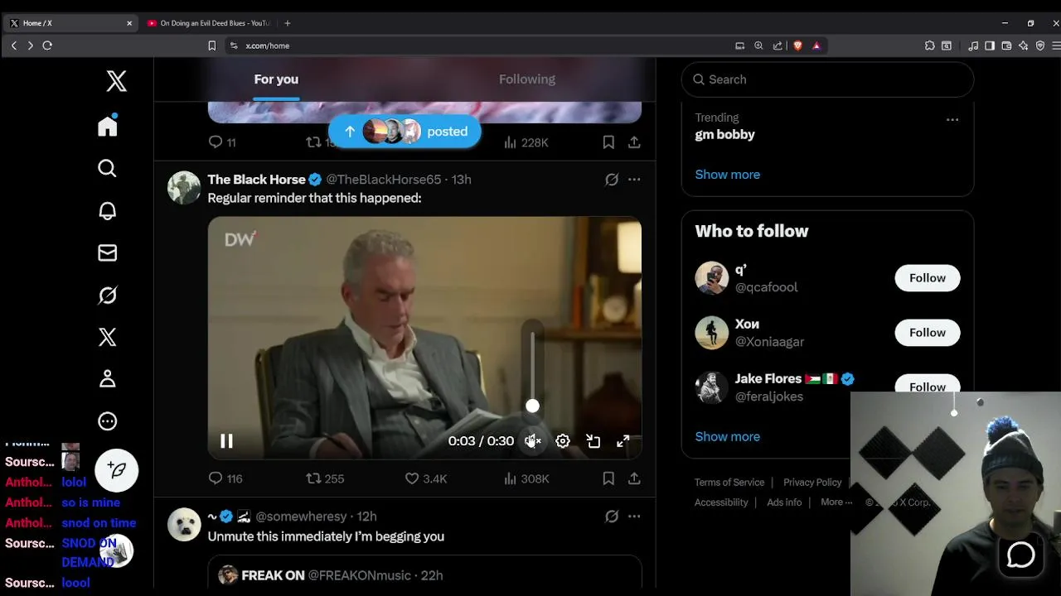This screenshot has height=596, width=1061.
Task: Show more who-to-follow suggestions
Action: coord(727,437)
